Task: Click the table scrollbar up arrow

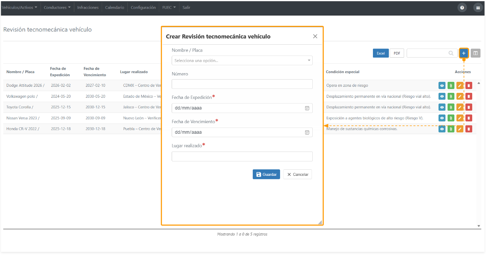Action: click(x=479, y=83)
